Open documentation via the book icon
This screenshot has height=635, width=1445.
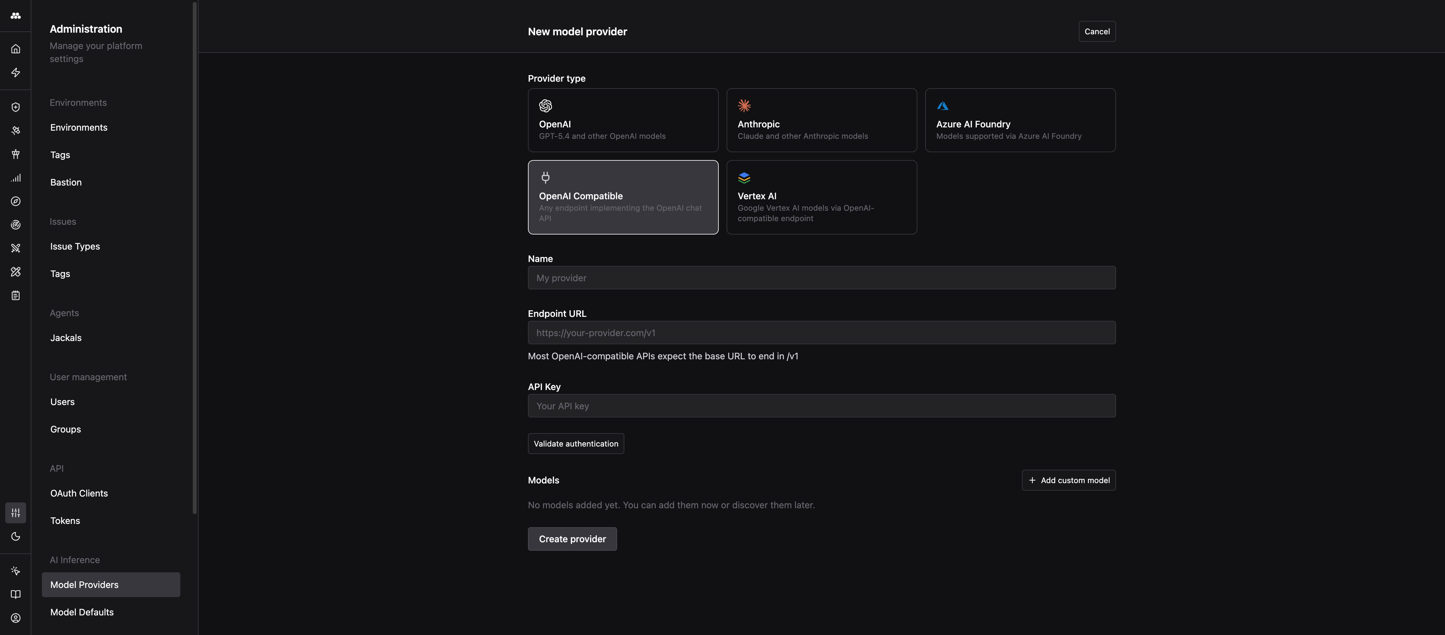16,594
